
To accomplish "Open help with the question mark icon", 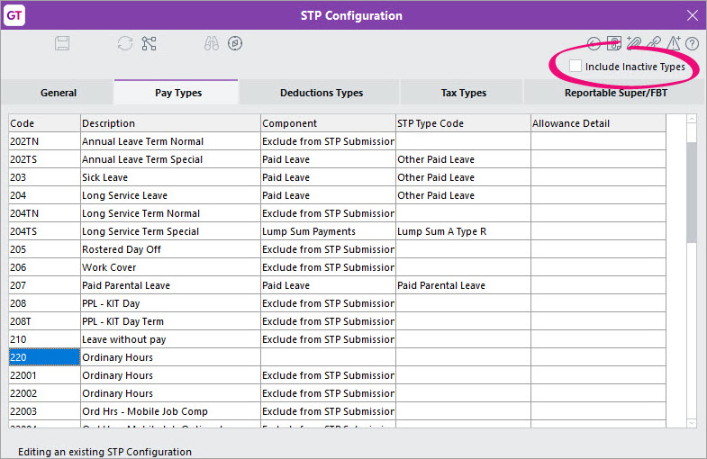I will [693, 43].
